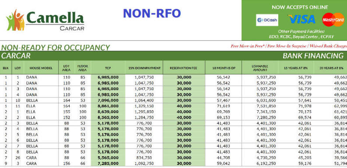Image resolution: width=347 pixels, height=168 pixels.
Task: Click loanable amount 7,531,850
Action: tap(266, 106)
